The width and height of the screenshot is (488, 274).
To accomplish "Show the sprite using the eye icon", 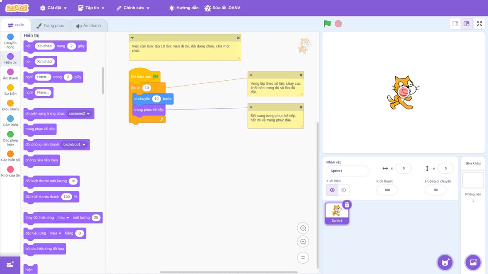I will click(332, 190).
